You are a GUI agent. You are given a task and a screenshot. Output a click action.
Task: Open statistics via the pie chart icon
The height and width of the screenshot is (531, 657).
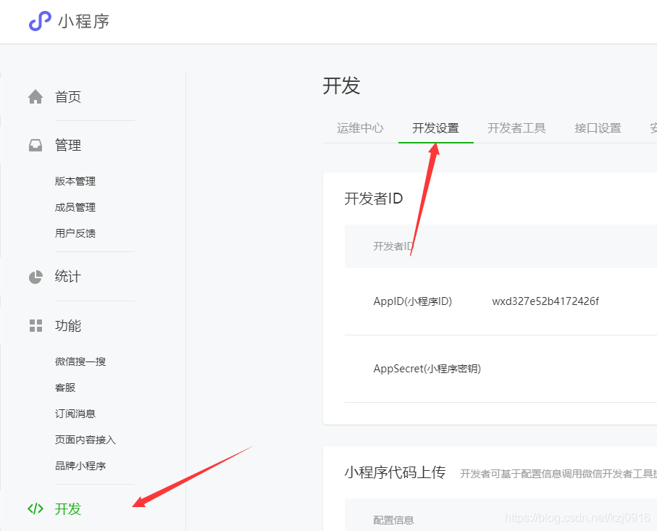[35, 276]
